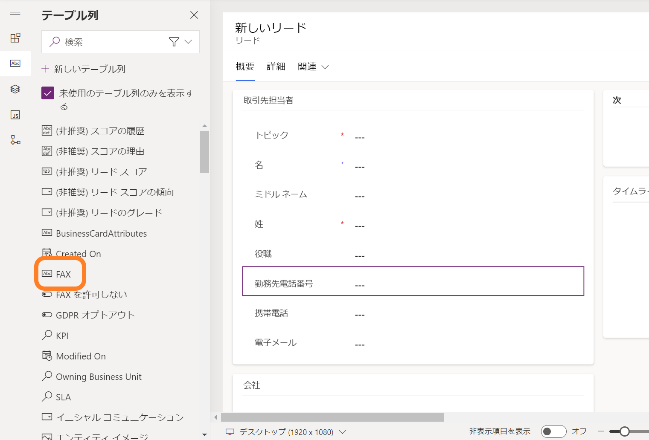Click the zoom slider handle

coord(625,431)
